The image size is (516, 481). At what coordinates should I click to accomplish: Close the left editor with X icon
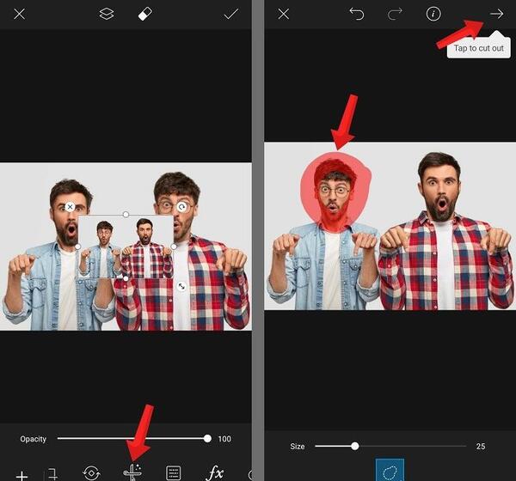20,14
